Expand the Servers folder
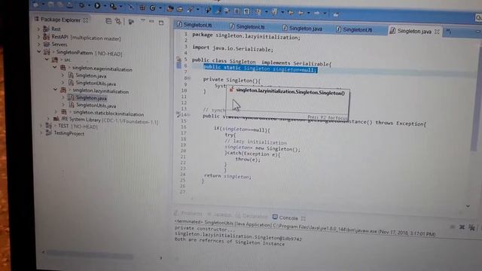Image resolution: width=482 pixels, height=271 pixels. 39,44
